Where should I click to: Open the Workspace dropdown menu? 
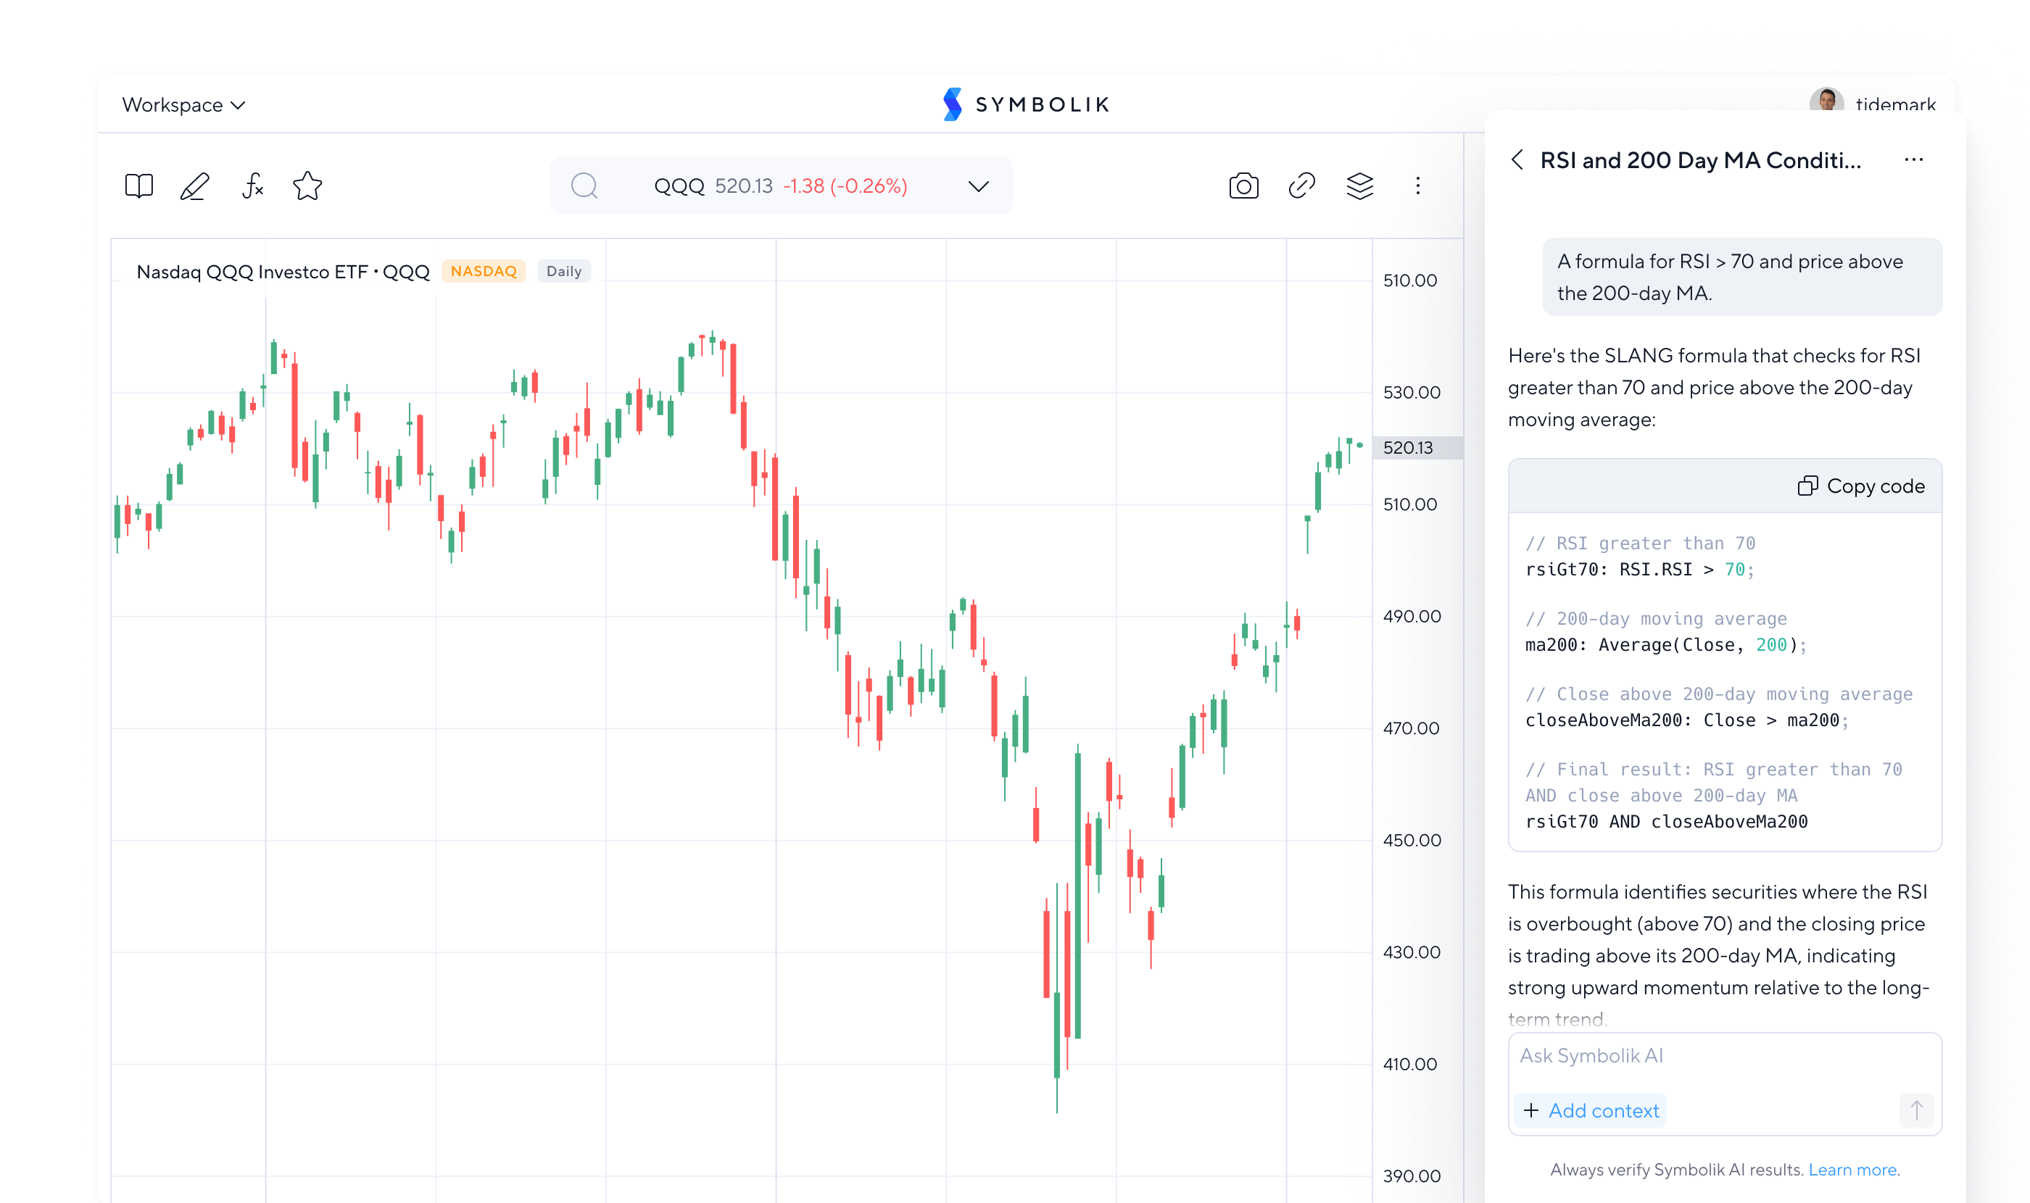tap(183, 104)
